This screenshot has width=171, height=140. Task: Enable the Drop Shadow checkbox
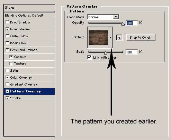click(x=7, y=22)
